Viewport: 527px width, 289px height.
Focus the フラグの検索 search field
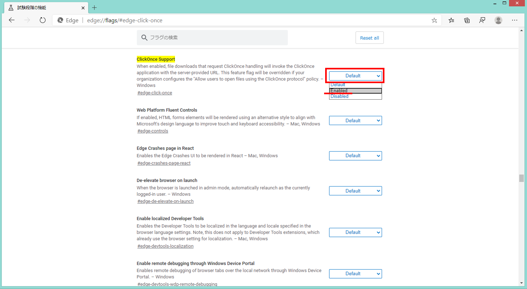tap(212, 37)
